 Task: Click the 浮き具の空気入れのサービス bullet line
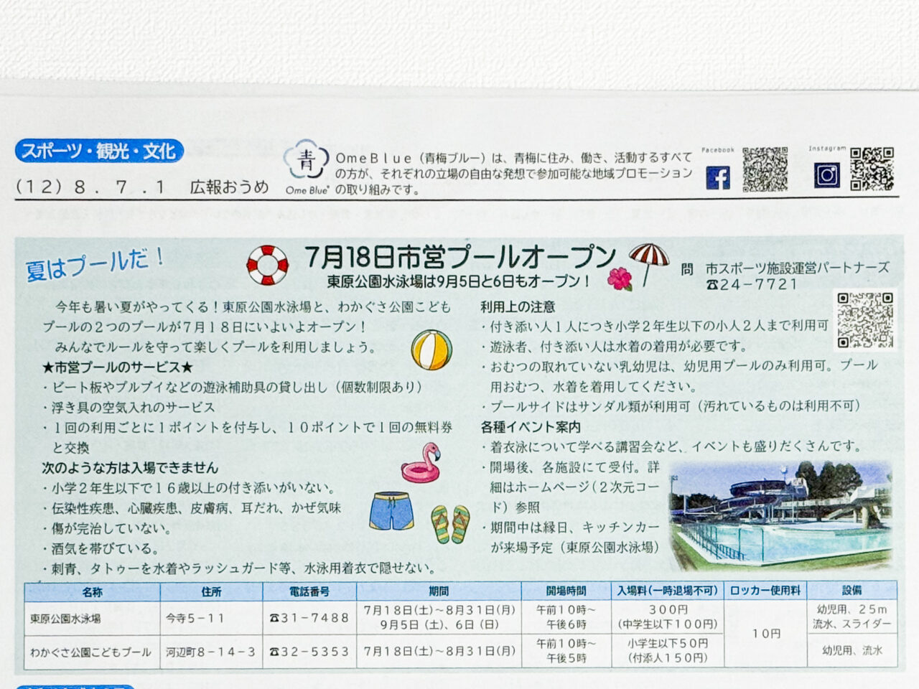[129, 407]
